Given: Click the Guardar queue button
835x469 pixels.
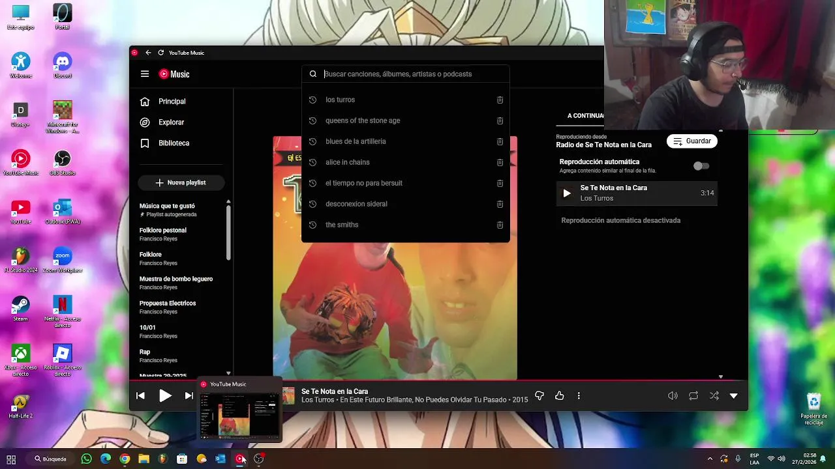Looking at the screenshot, I should click(692, 141).
